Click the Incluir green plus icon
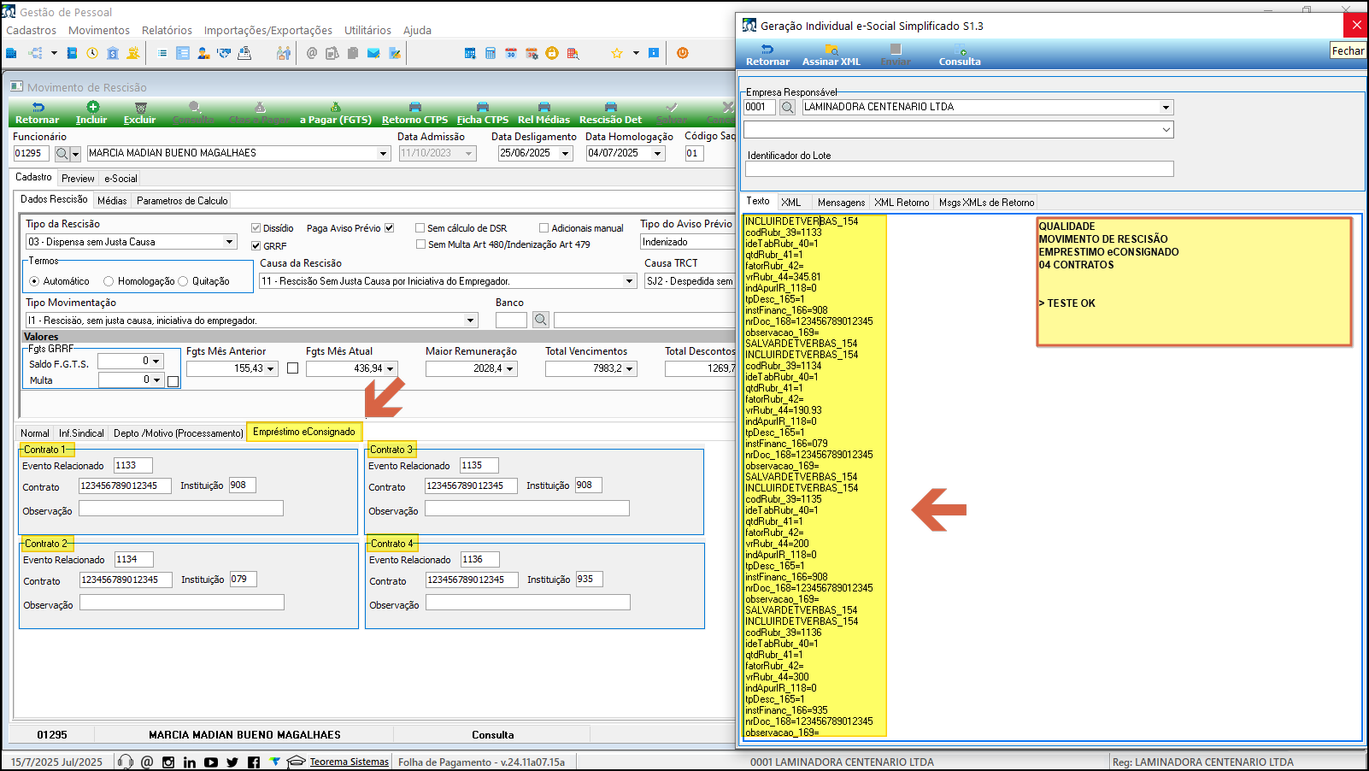The width and height of the screenshot is (1369, 771). coord(92,107)
